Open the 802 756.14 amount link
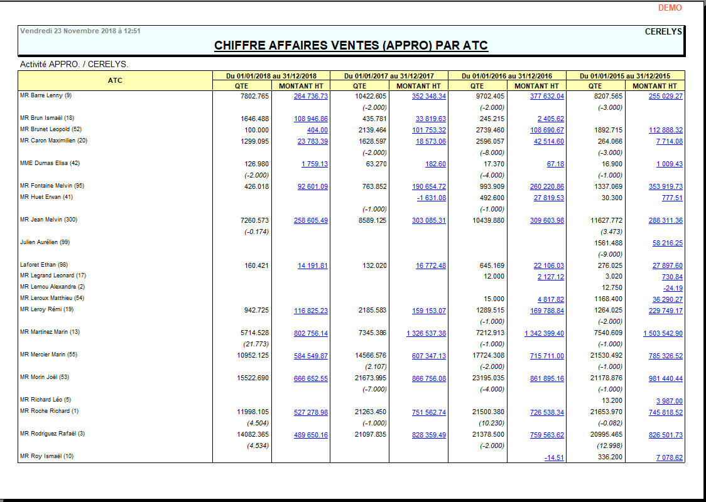706x502 pixels. coord(310,333)
